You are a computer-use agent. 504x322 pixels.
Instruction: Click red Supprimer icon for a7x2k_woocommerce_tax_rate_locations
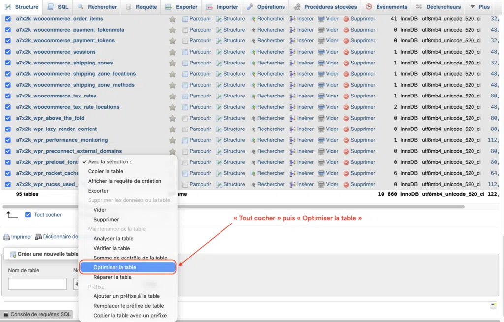pyautogui.click(x=346, y=107)
